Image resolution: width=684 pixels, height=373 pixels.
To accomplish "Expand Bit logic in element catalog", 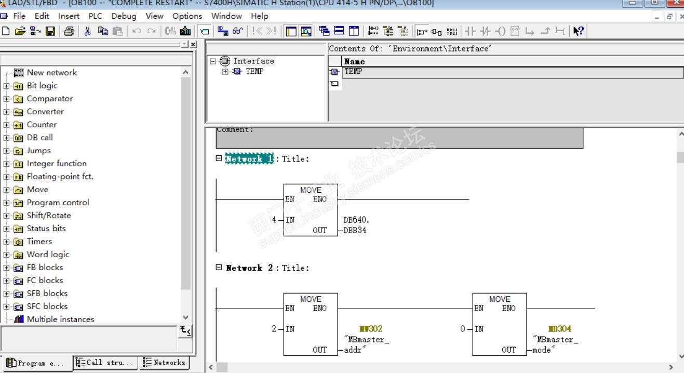I will click(x=6, y=86).
